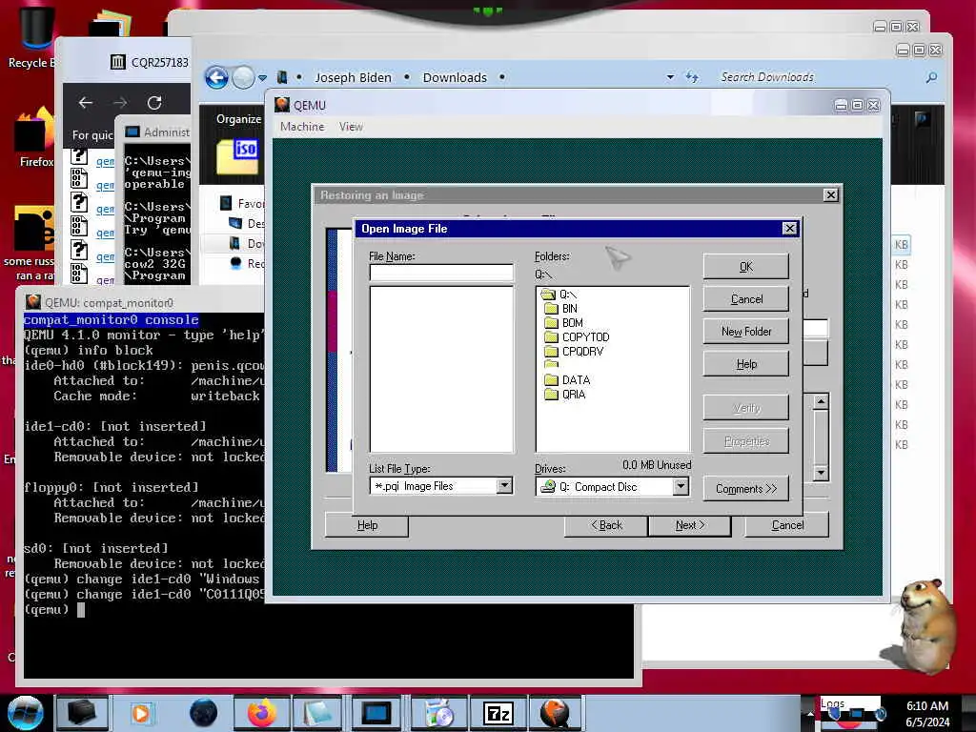Viewport: 976px width, 732px height.
Task: Close the Open Image File dialog
Action: pyautogui.click(x=789, y=229)
